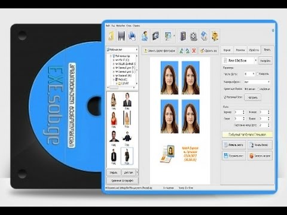The width and height of the screenshot is (287, 215).
Task: Click the first green figure icon above sheet
Action: pos(181,51)
